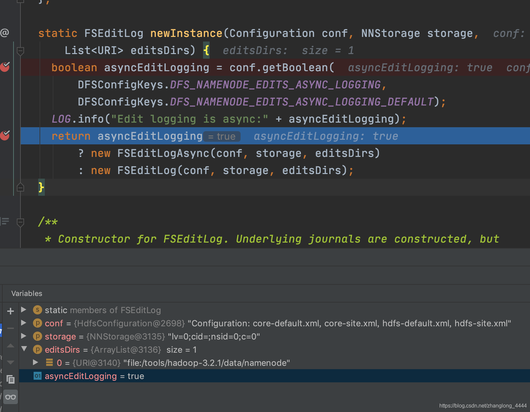This screenshot has width=530, height=412.
Task: Click the parameter p icon beside storage
Action: [37, 337]
